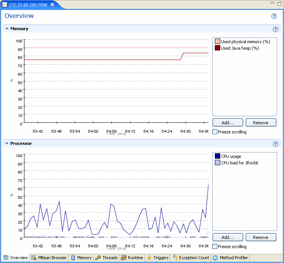Switch to the Runtime tab

coord(132,258)
